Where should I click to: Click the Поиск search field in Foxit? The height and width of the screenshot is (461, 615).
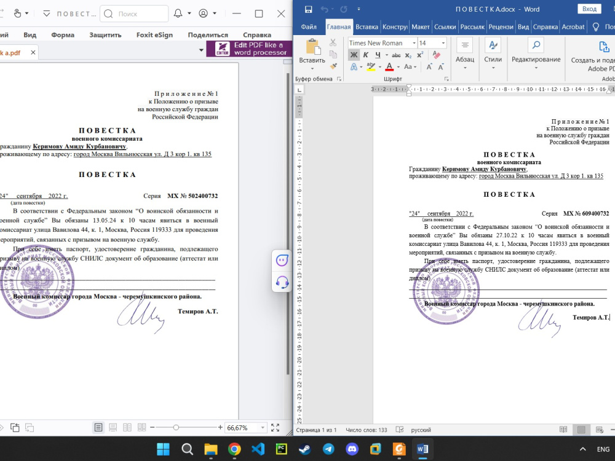click(134, 14)
